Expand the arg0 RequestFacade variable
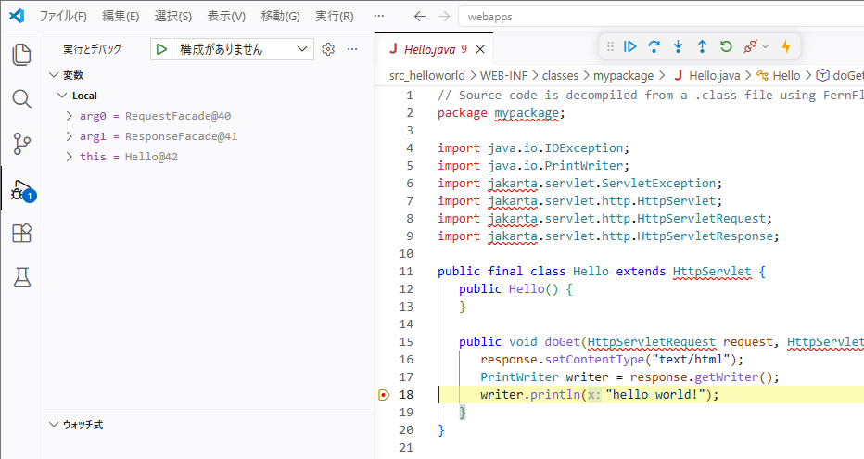 70,116
